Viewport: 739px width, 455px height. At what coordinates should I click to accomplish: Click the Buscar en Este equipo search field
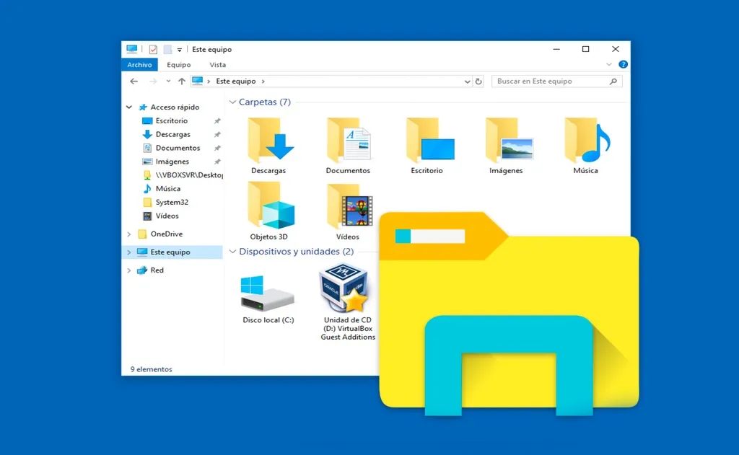tap(552, 81)
